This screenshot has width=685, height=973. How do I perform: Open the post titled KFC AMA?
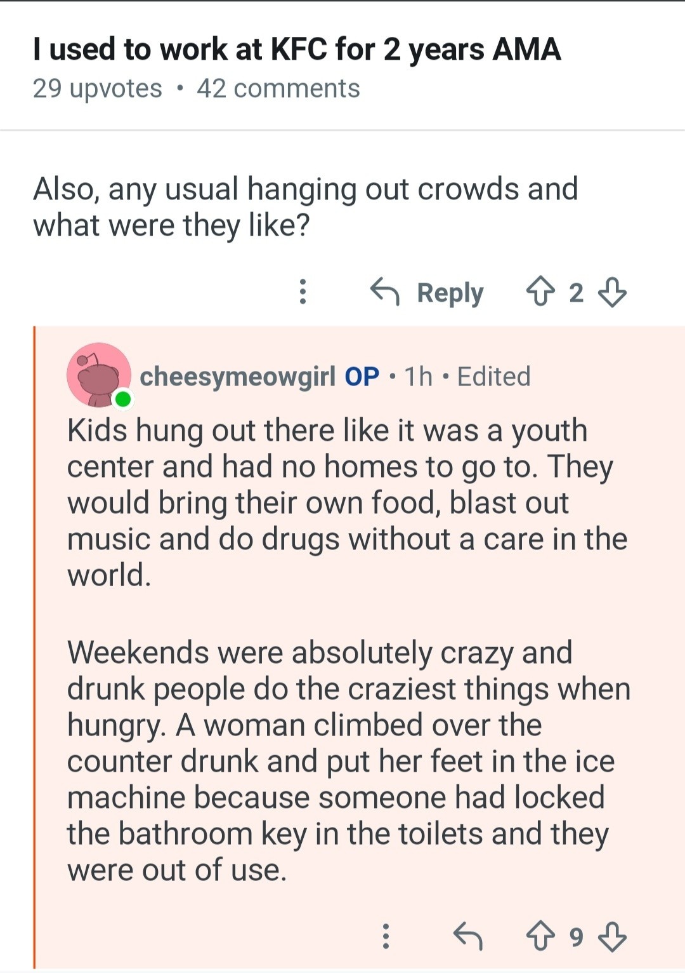coord(297,50)
